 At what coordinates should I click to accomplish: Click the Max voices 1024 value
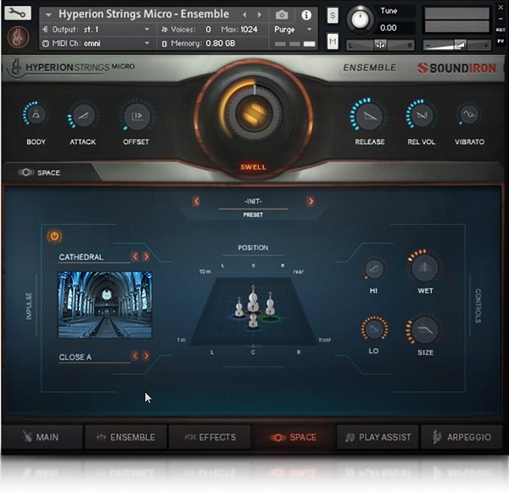pyautogui.click(x=249, y=30)
